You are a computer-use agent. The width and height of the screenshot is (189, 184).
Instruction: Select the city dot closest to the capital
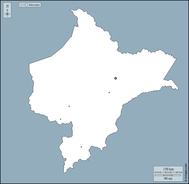[x=109, y=93]
